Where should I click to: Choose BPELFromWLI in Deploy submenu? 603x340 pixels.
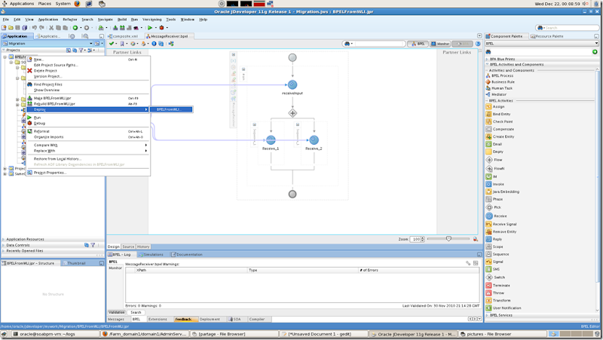click(171, 109)
